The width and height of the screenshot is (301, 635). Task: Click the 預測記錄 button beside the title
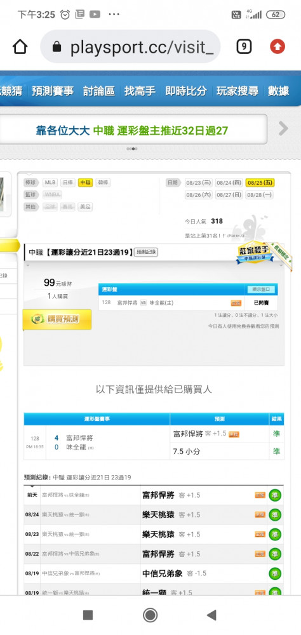coord(146,252)
